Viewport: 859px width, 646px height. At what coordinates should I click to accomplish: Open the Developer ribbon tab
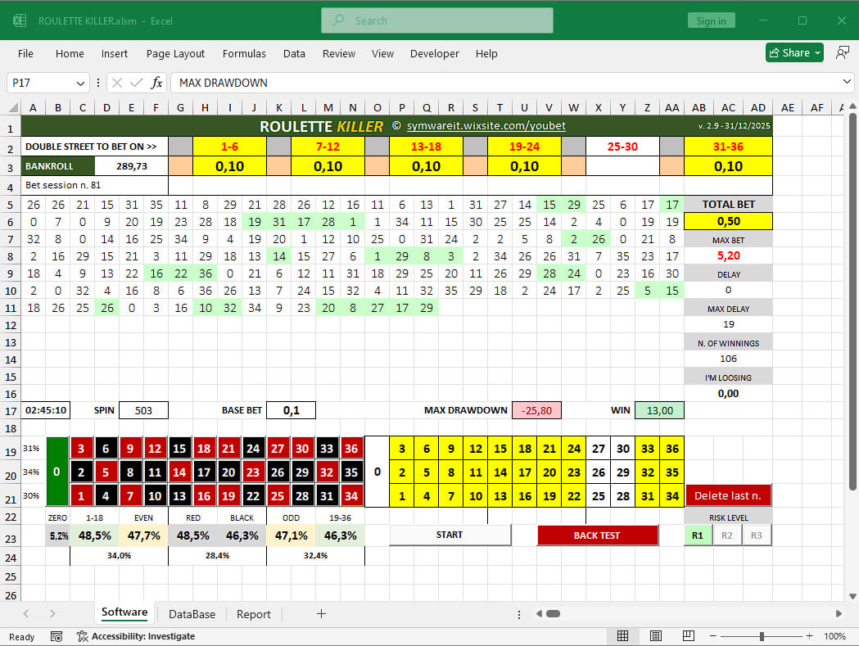[x=435, y=54]
